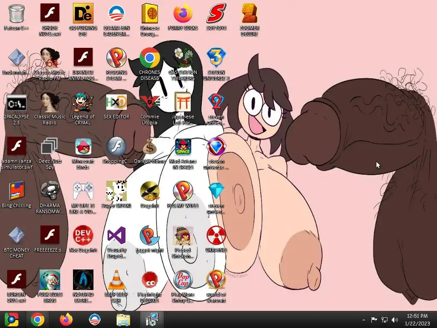Launch Play More... PopCap icon

183,280
